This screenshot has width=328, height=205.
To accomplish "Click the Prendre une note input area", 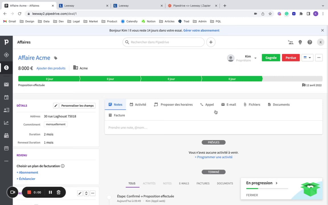I will pyautogui.click(x=214, y=128).
